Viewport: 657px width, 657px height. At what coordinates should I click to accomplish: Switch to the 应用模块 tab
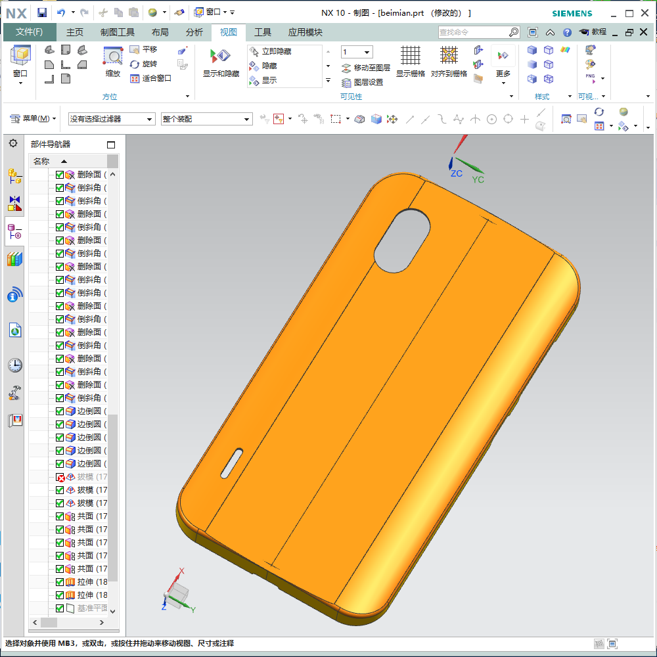305,32
